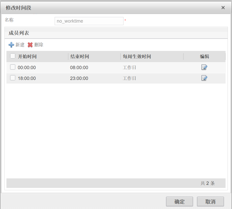
Task: Select the 每周生效时间 column header
Action: click(x=137, y=57)
